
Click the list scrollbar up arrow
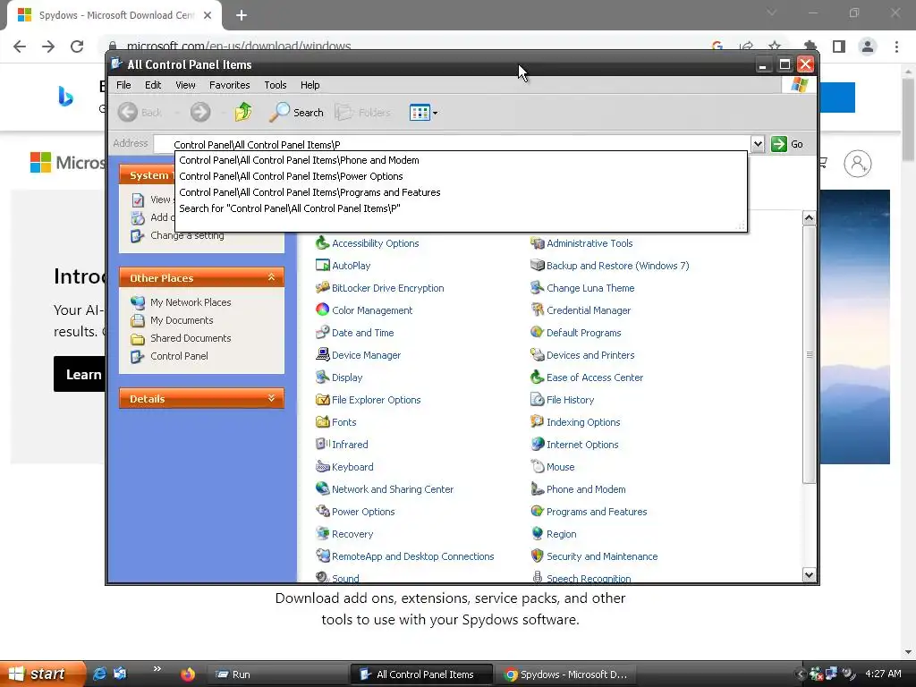(809, 218)
